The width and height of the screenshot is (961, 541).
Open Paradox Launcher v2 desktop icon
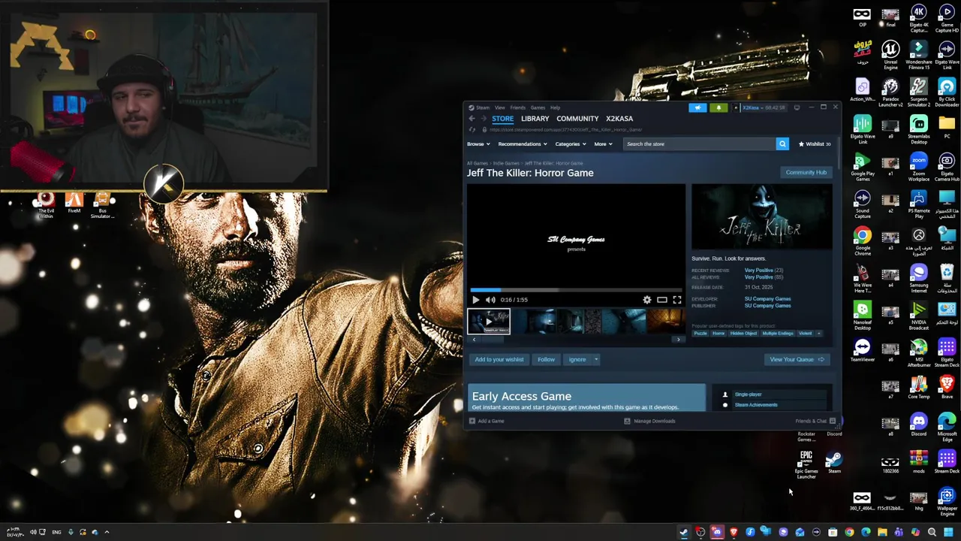tap(890, 92)
